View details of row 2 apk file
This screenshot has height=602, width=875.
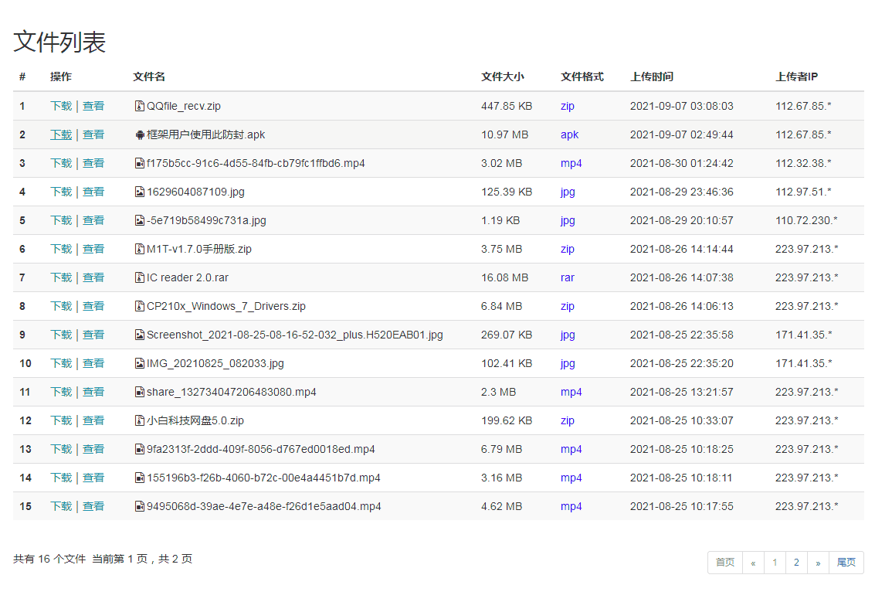[93, 134]
